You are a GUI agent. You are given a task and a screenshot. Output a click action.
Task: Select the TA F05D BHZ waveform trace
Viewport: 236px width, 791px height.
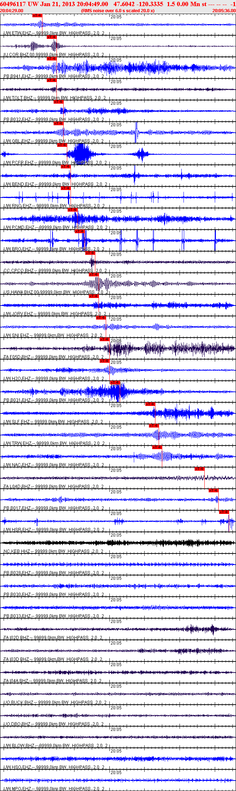point(118,348)
